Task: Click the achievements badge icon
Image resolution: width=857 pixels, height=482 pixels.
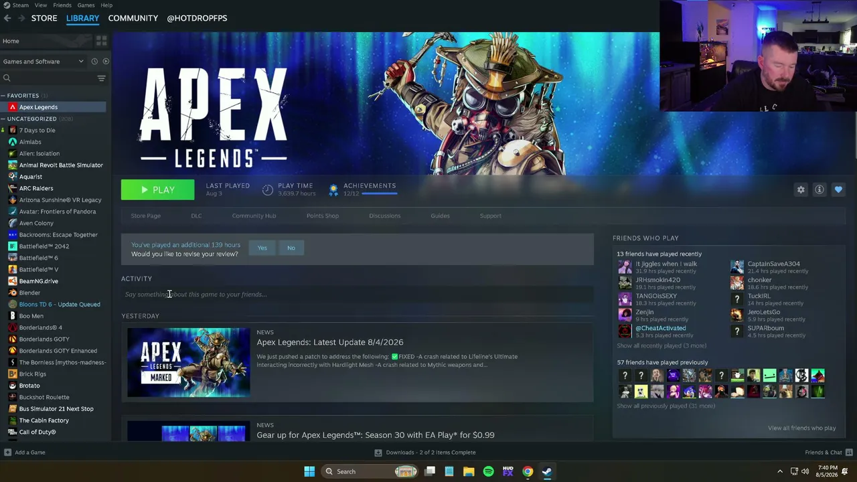Action: coord(333,189)
